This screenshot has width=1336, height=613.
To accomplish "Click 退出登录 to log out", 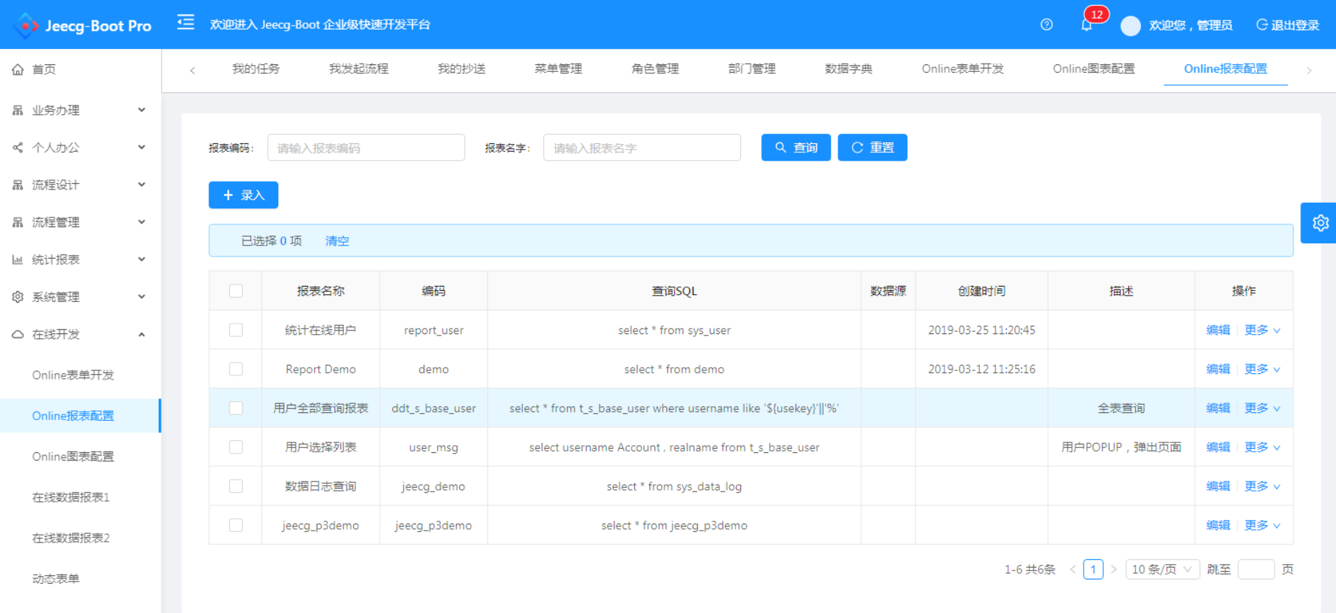I will (x=1288, y=25).
